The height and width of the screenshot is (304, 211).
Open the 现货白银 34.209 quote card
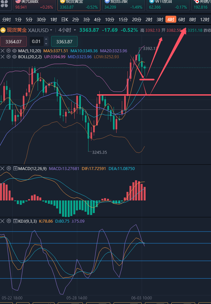(123, 5)
